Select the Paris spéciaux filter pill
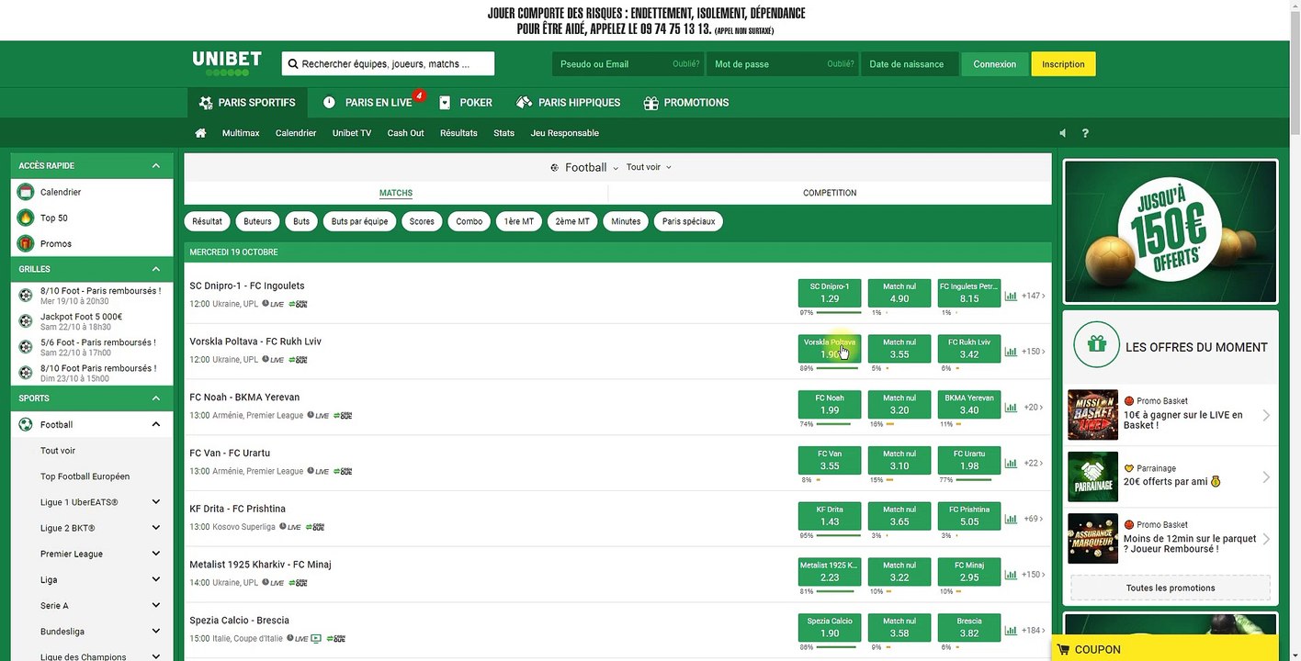The width and height of the screenshot is (1301, 661). point(688,221)
